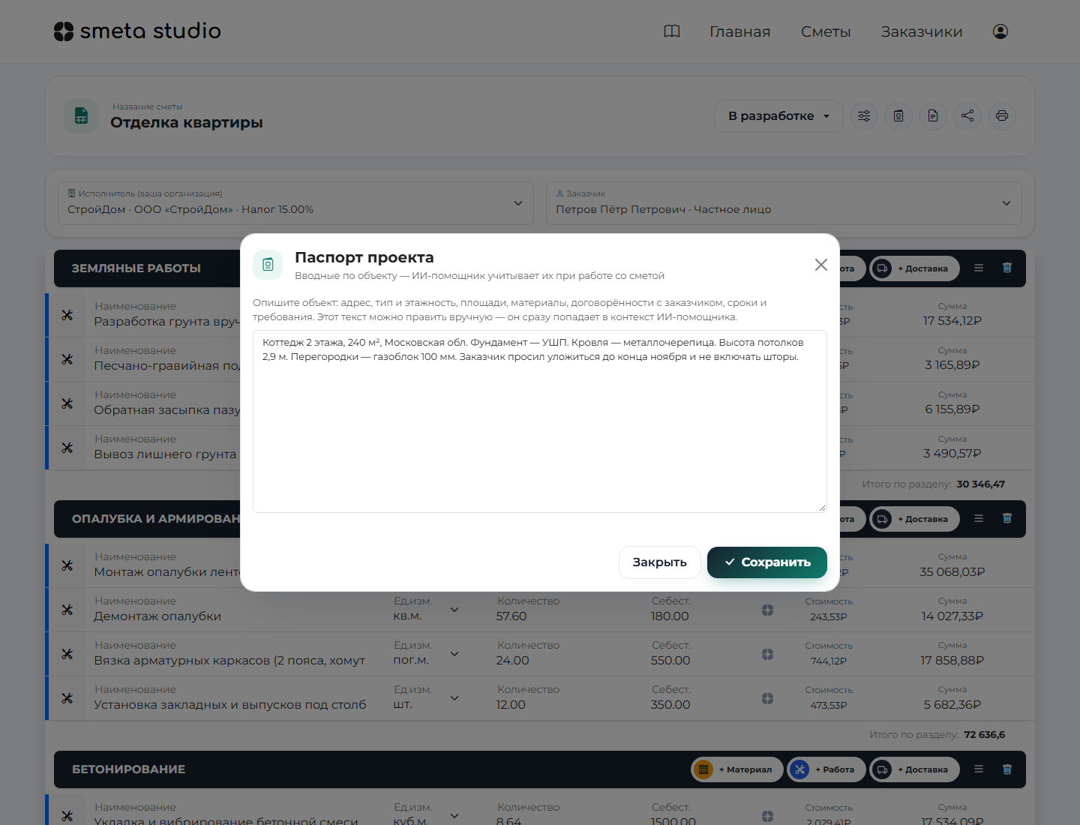1080x825 pixels.
Task: Add material to Бетонирование section
Action: (737, 769)
